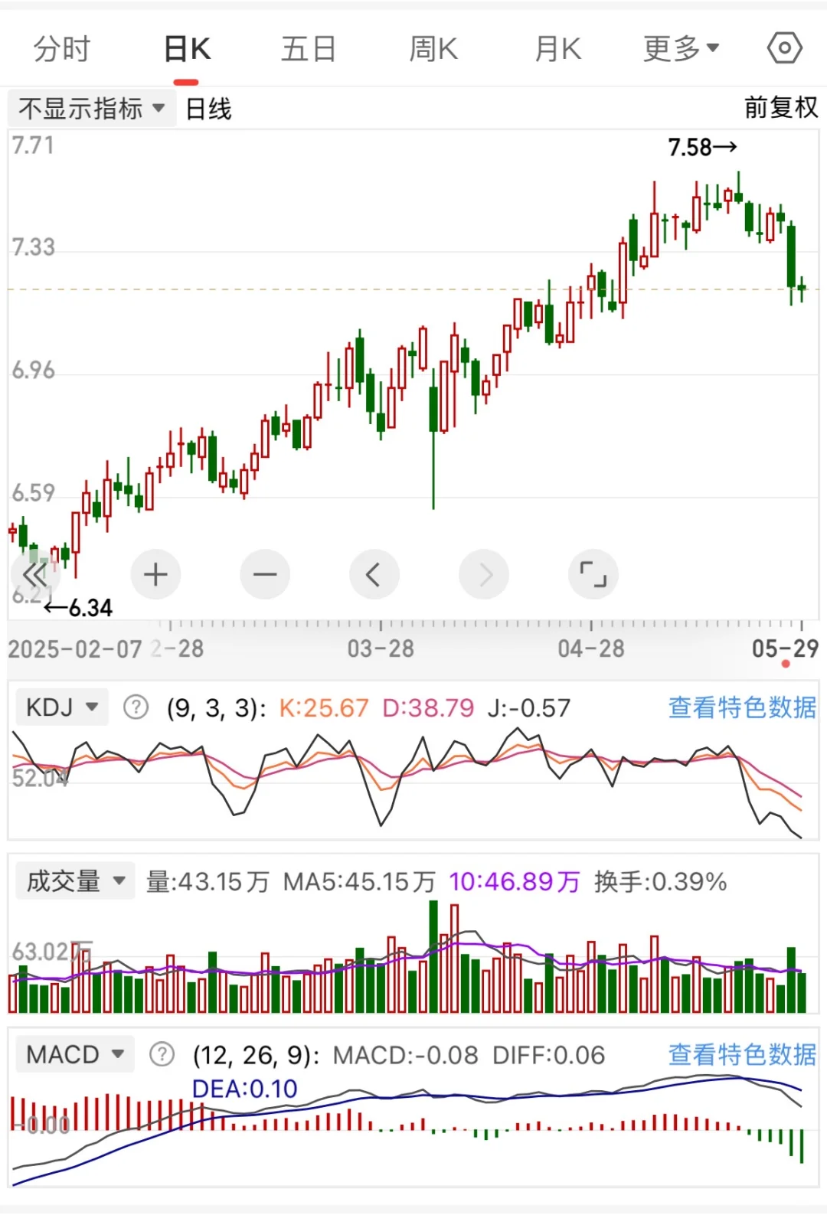Switch to 分时 tab

tap(61, 49)
